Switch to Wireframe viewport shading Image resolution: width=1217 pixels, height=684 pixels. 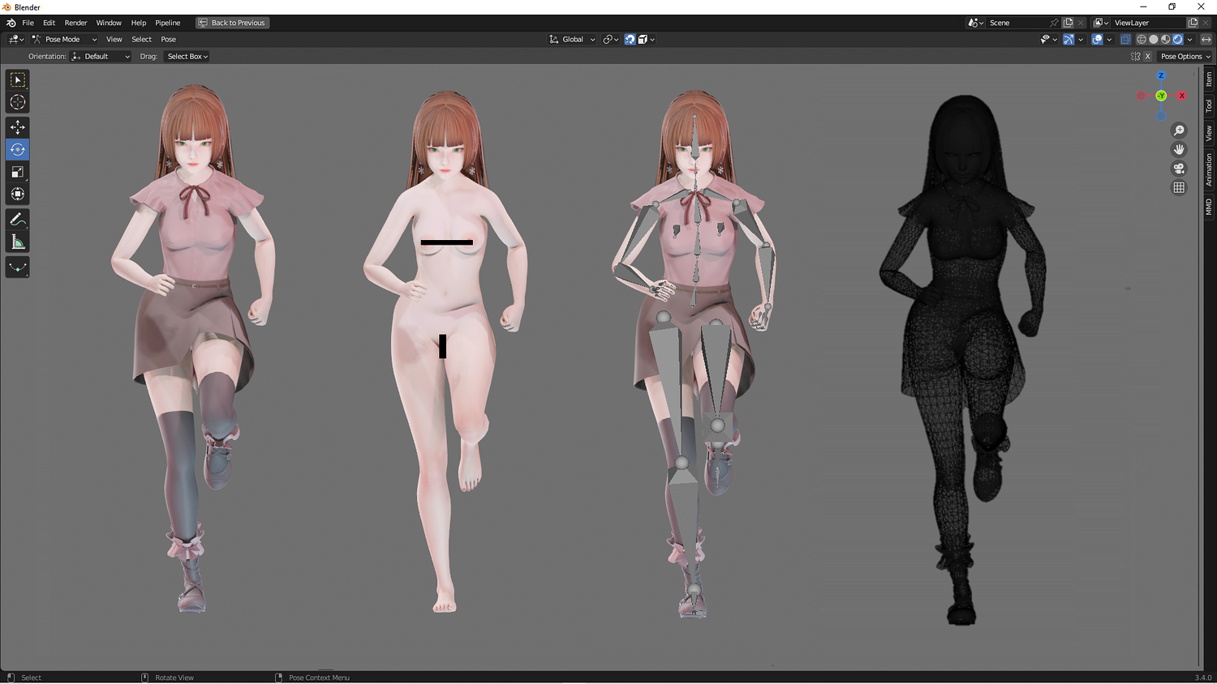tap(1141, 39)
